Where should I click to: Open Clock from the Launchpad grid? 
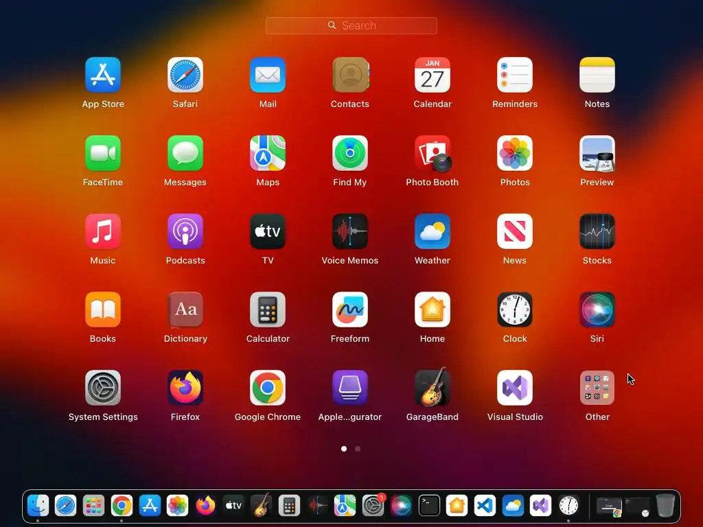(515, 309)
